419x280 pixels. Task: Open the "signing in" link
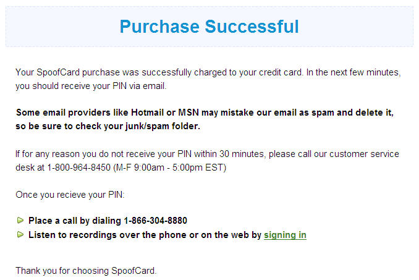(285, 235)
